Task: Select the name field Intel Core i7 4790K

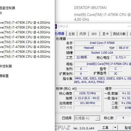Action: click(x=102, y=43)
